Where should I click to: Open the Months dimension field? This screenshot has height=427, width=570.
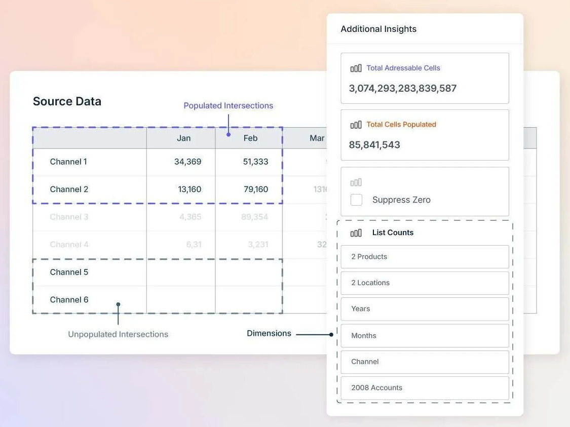[x=425, y=335]
